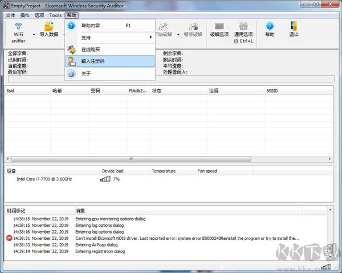Choose 在线购买 from the menu
The height and width of the screenshot is (273, 342).
click(x=111, y=50)
